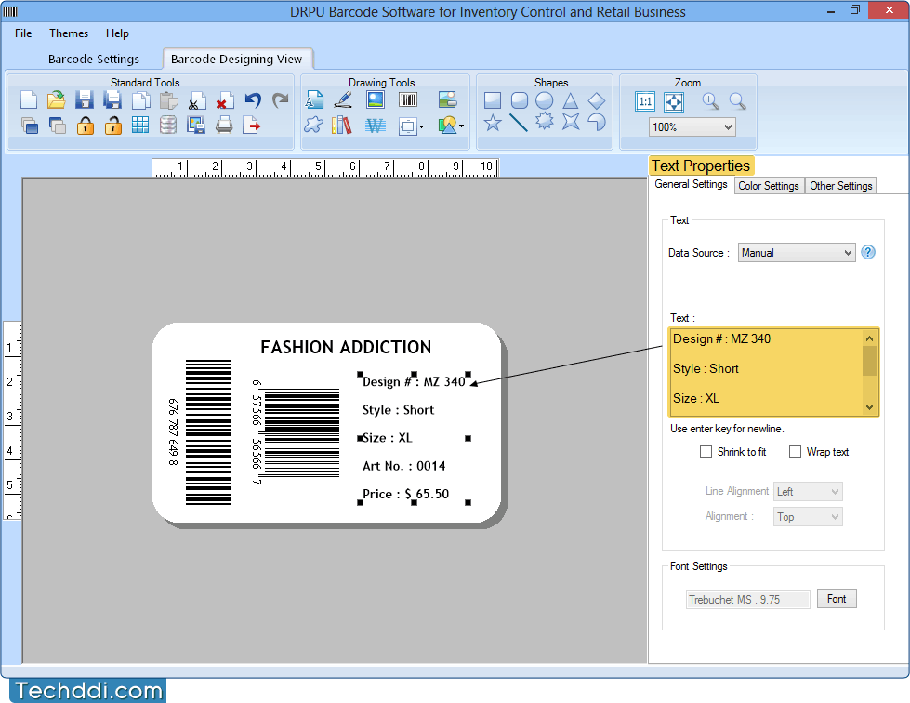The image size is (910, 703).
Task: Draw a diamond shape
Action: point(597,100)
